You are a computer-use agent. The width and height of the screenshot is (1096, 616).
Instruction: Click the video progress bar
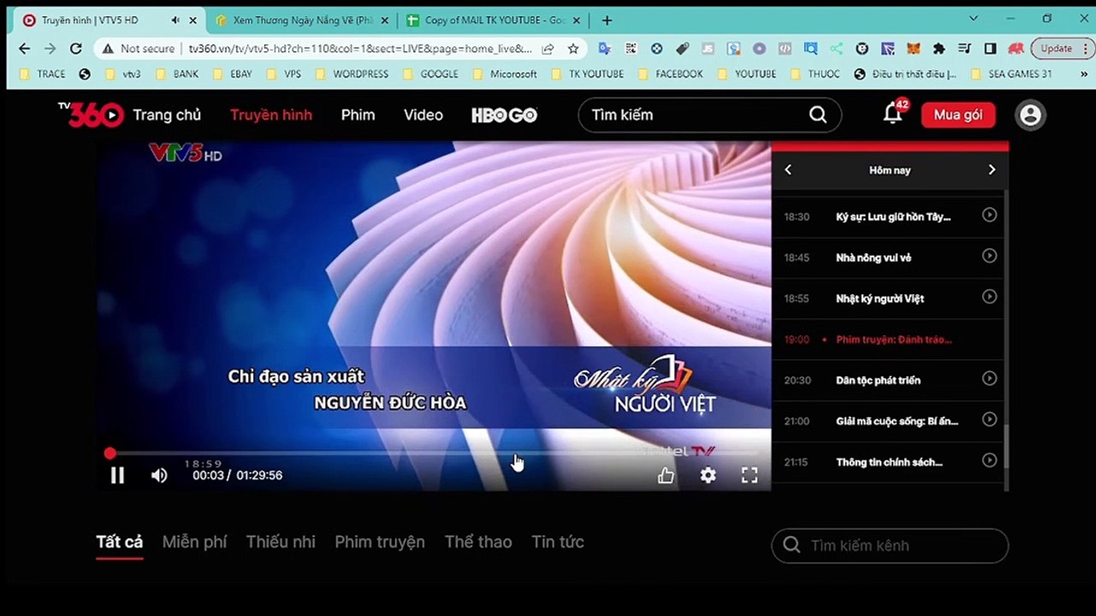(x=434, y=453)
